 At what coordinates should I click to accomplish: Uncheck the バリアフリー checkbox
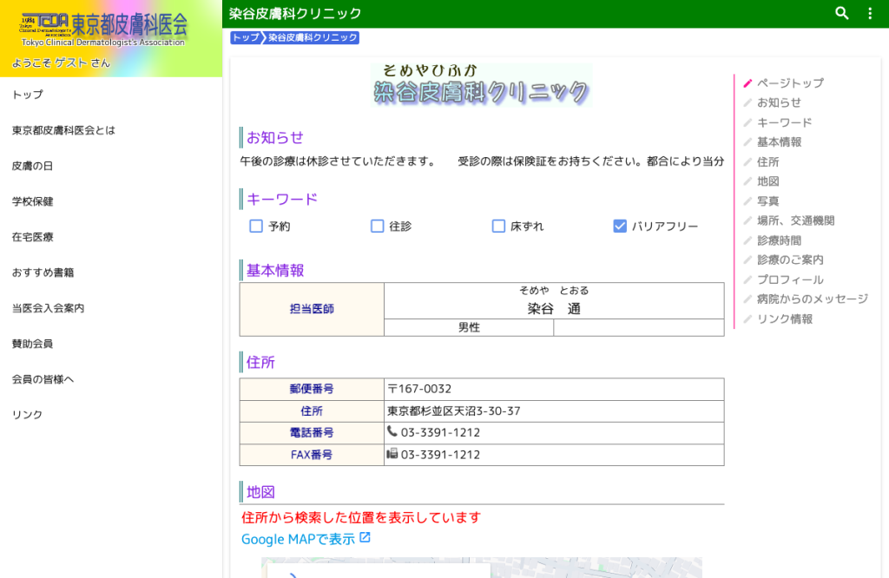(620, 227)
